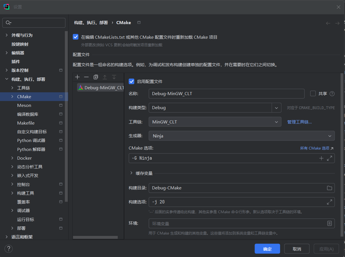Open the Makefile settings page
Screen dimensions: 345x257
click(x=26, y=123)
